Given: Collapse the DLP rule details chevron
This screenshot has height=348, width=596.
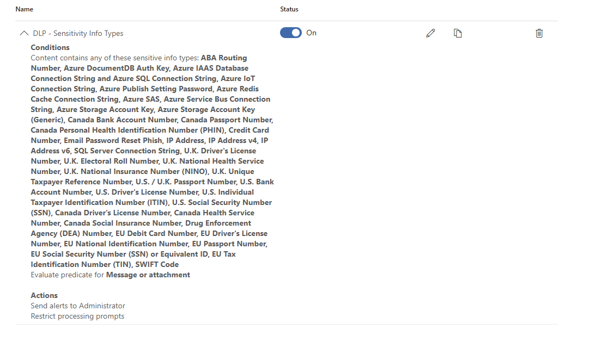Looking at the screenshot, I should pos(24,33).
